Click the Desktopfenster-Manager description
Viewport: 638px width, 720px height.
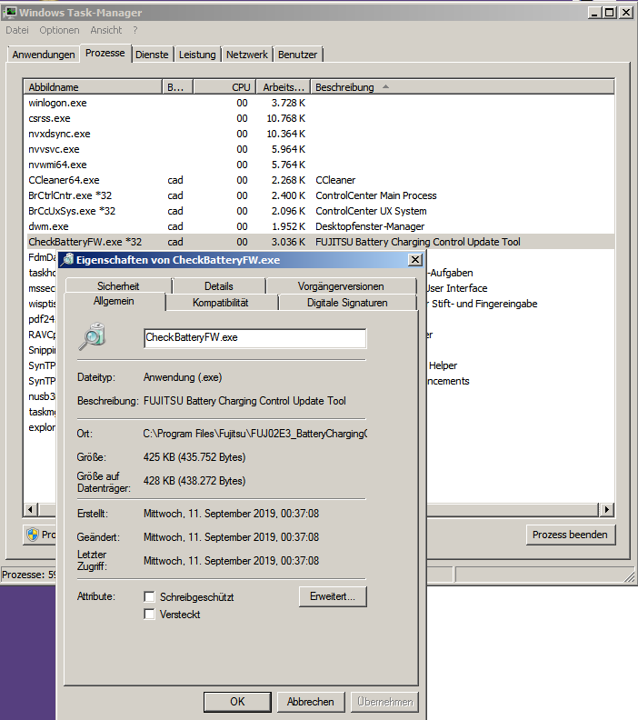370,226
